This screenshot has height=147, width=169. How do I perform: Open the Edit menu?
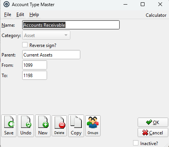20,15
